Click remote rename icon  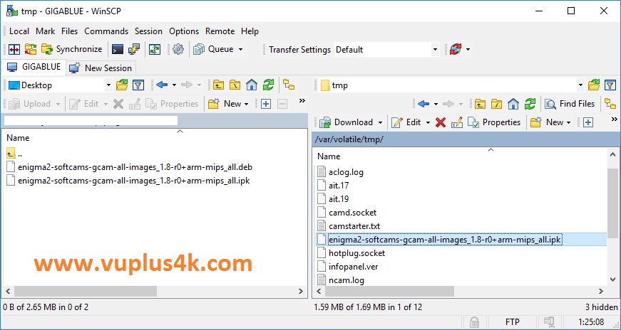tap(456, 122)
